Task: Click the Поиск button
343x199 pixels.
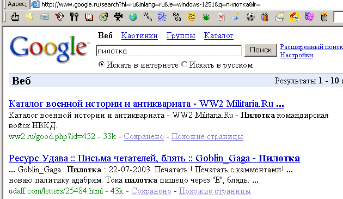Action: (261, 50)
